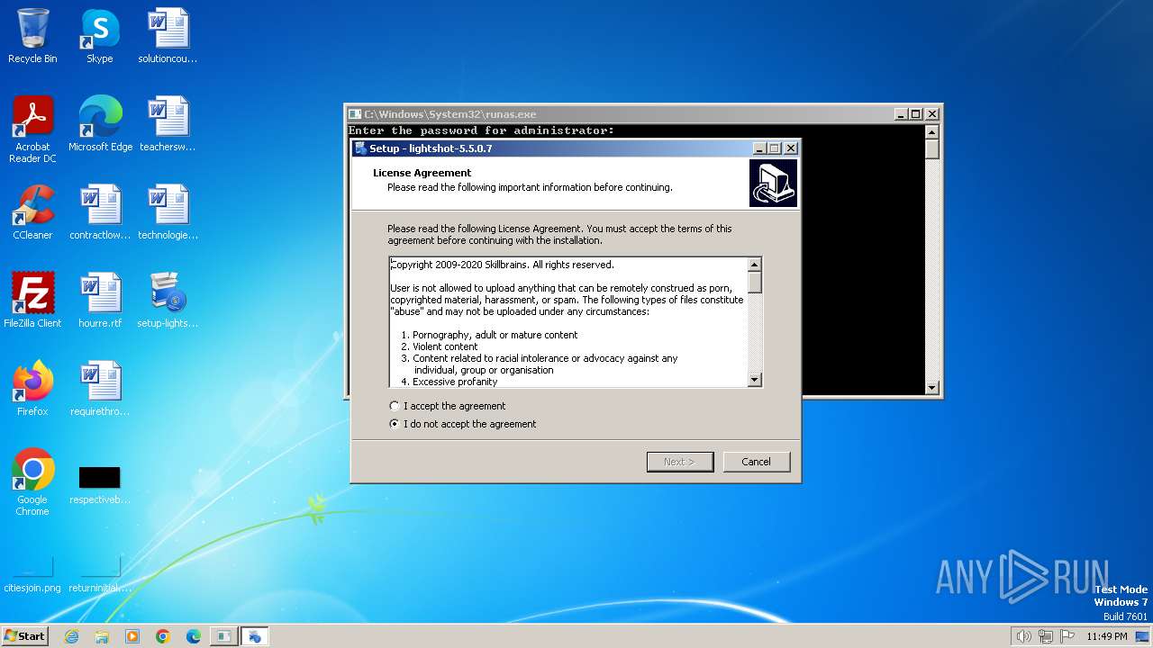The width and height of the screenshot is (1153, 648).
Task: Switch to Setup installer taskbar button
Action: (x=255, y=636)
